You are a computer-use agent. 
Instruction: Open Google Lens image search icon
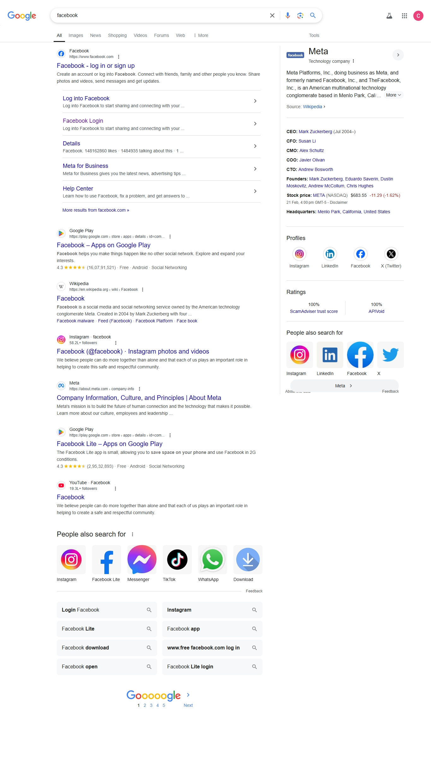(x=300, y=15)
